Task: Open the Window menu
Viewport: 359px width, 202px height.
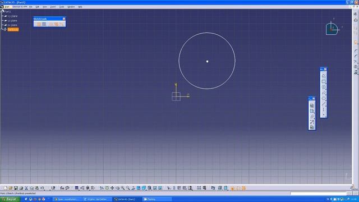Action: pos(71,7)
